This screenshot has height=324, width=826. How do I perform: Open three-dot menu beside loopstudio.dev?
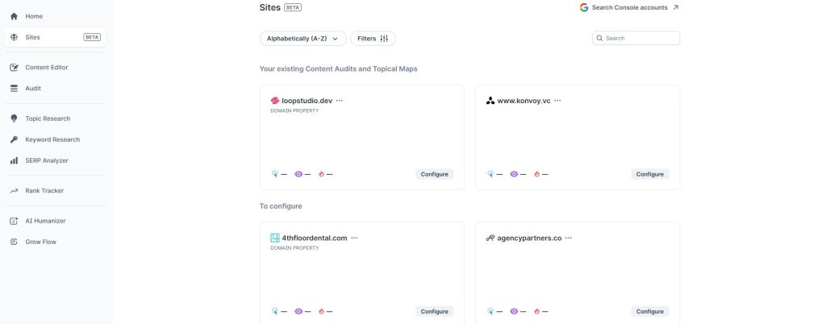tap(340, 101)
